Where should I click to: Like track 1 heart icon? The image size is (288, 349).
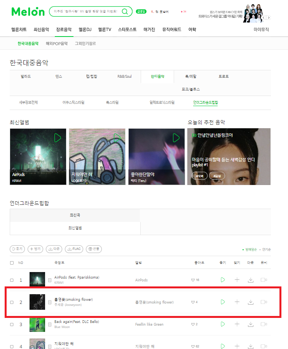click(193, 280)
